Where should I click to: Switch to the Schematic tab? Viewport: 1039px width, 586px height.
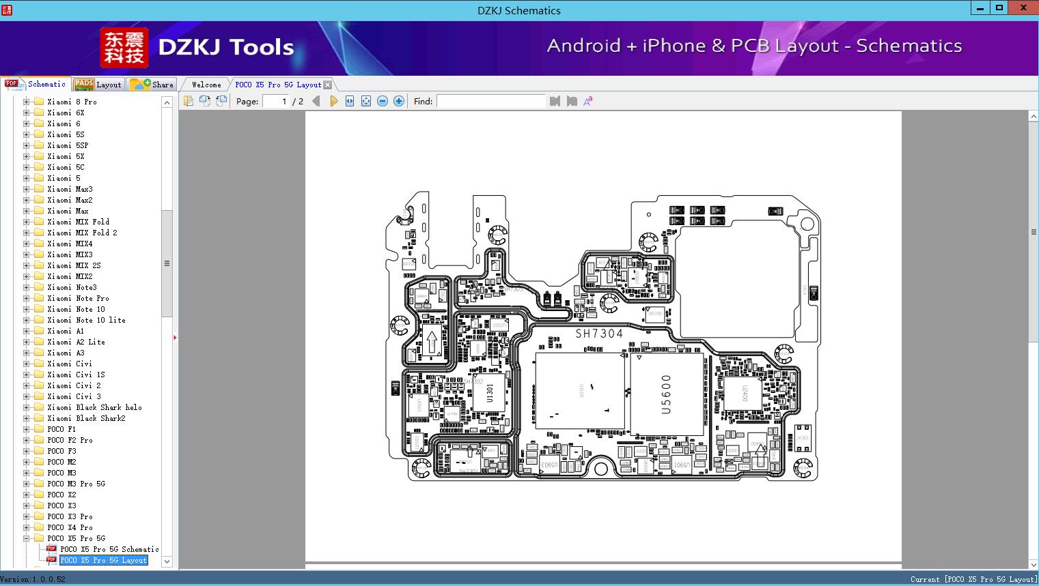coord(36,84)
